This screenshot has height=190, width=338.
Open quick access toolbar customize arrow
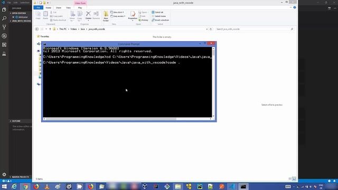[48, 3]
